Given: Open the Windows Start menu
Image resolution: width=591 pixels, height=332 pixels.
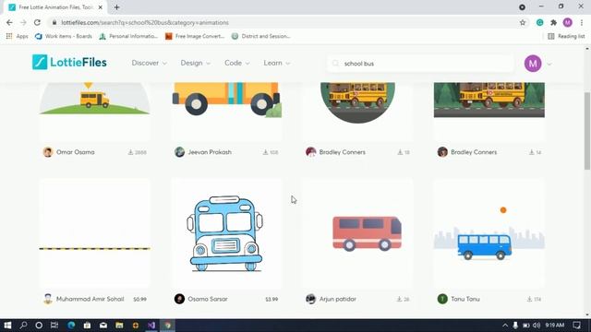Looking at the screenshot, I should click(7, 326).
